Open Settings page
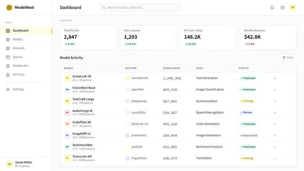 (26, 89)
